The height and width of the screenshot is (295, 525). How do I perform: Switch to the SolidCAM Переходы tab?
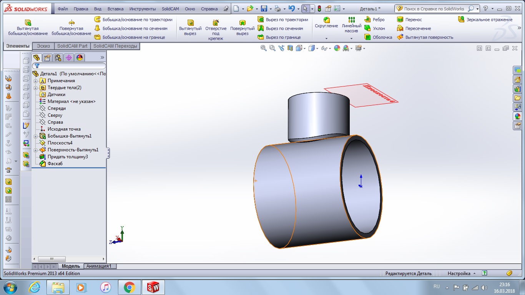[115, 46]
